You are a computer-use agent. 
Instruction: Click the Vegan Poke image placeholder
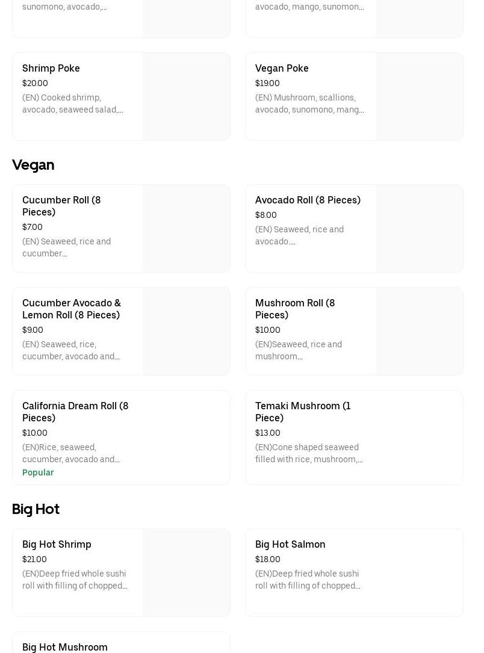[420, 97]
